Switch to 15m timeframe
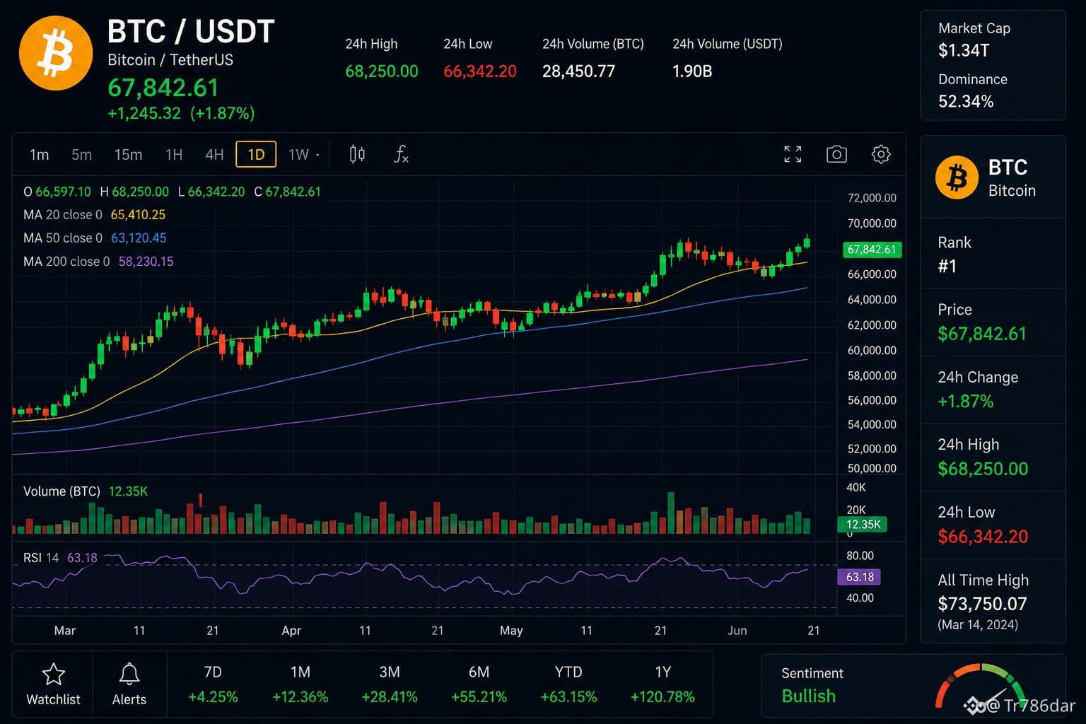1086x724 pixels. 128,154
